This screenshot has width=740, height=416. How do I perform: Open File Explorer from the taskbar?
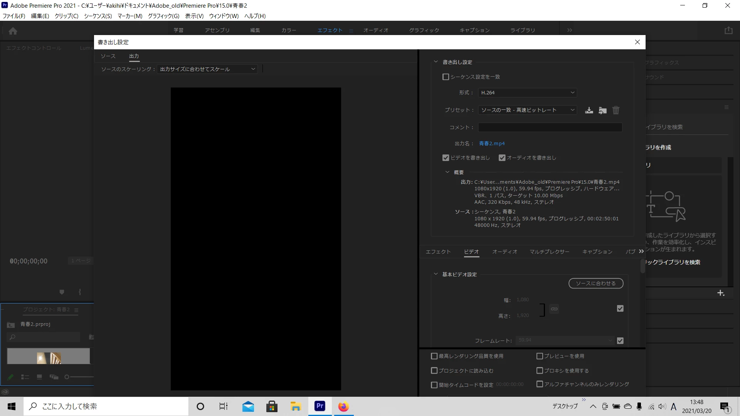coord(296,406)
